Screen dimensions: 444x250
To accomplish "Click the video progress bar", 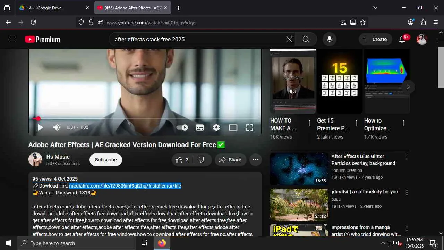I will click(x=144, y=119).
